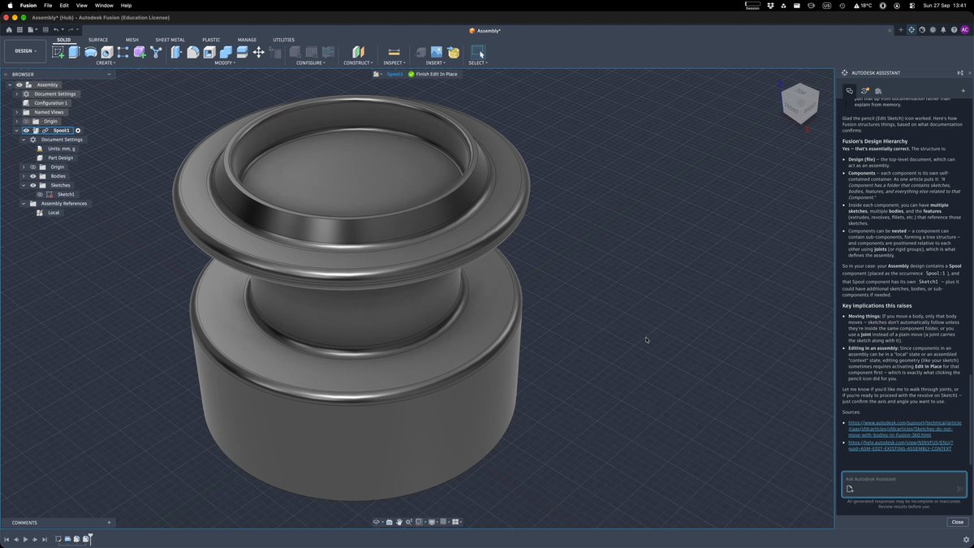Open the Window menu
974x548 pixels.
[104, 6]
